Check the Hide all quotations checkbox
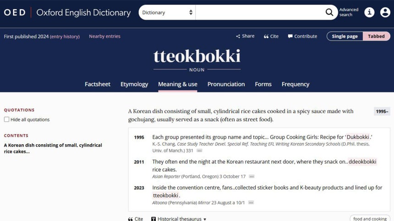The width and height of the screenshot is (394, 221). (x=6, y=120)
